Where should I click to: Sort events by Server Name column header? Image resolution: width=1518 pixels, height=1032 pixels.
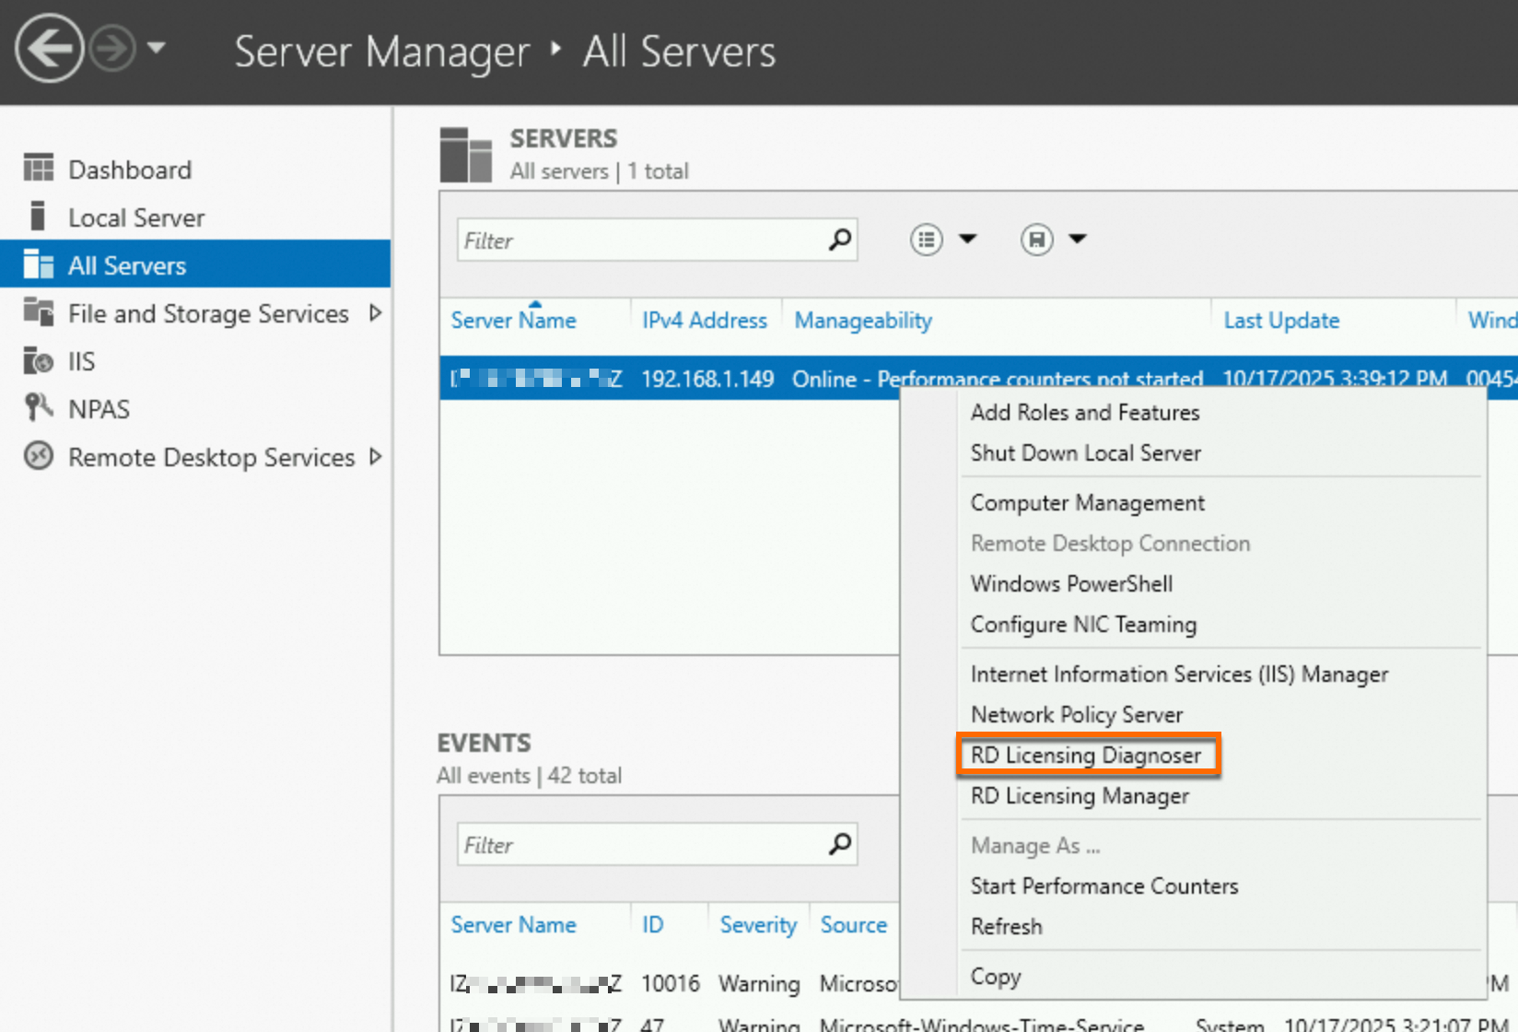[513, 924]
